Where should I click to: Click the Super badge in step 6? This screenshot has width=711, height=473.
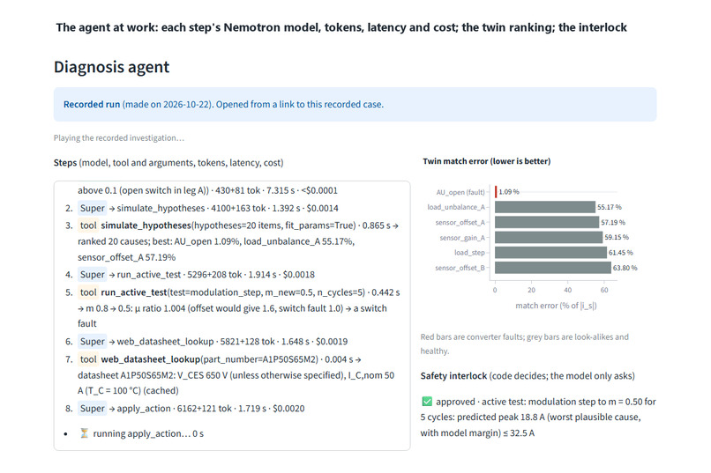(x=92, y=341)
